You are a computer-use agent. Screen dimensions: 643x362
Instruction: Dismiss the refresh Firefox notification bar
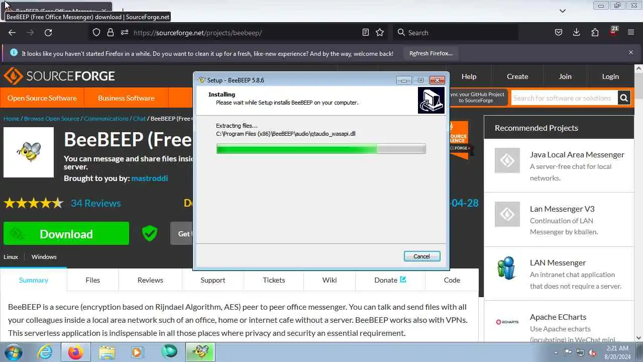(631, 52)
